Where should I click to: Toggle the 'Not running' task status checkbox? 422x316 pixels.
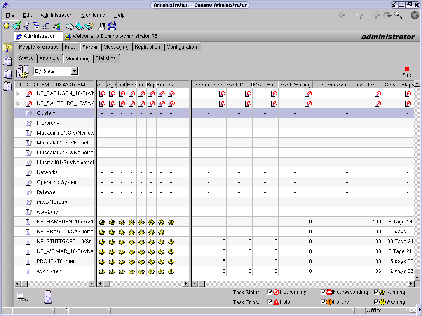pyautogui.click(x=270, y=292)
